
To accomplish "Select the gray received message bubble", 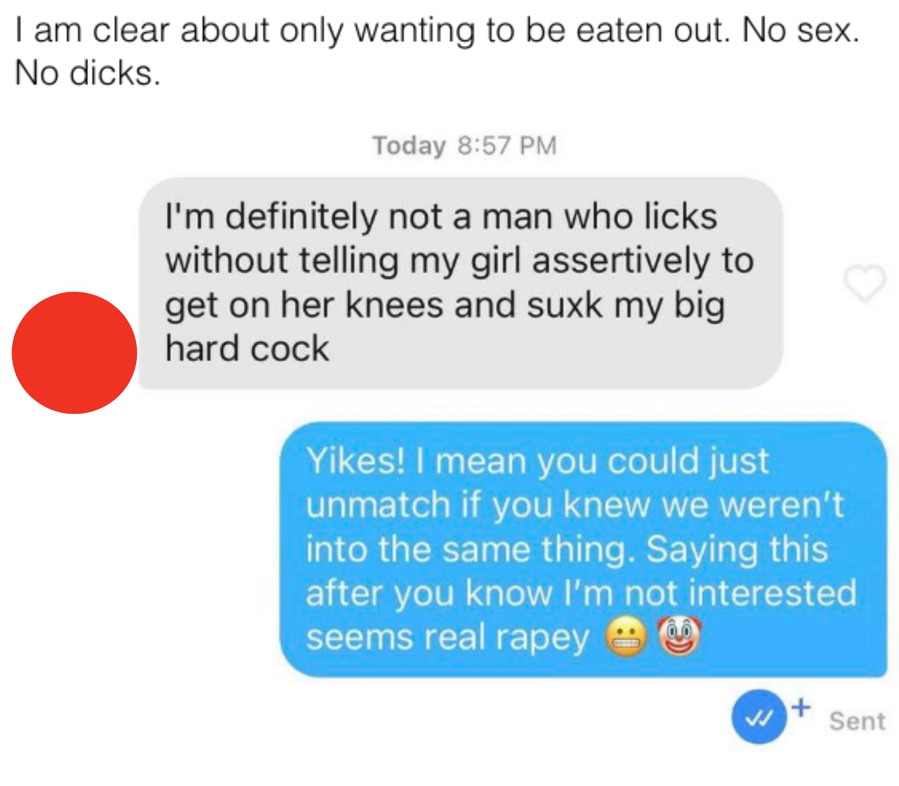I will [461, 283].
